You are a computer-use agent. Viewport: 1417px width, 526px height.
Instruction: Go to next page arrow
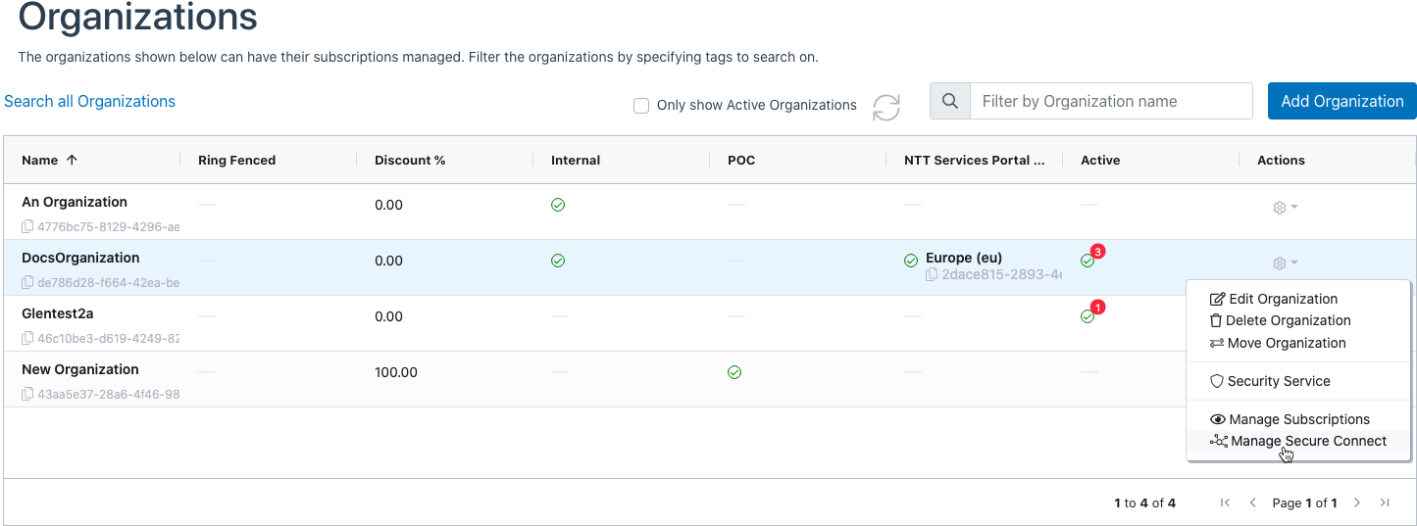tap(1357, 502)
